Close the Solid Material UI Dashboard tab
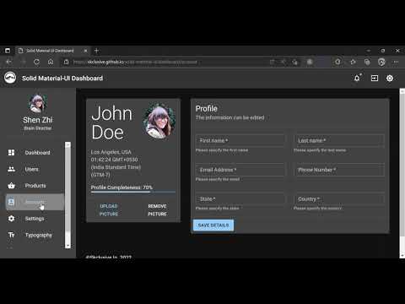Viewport: 405px width, 304px height. [x=85, y=51]
